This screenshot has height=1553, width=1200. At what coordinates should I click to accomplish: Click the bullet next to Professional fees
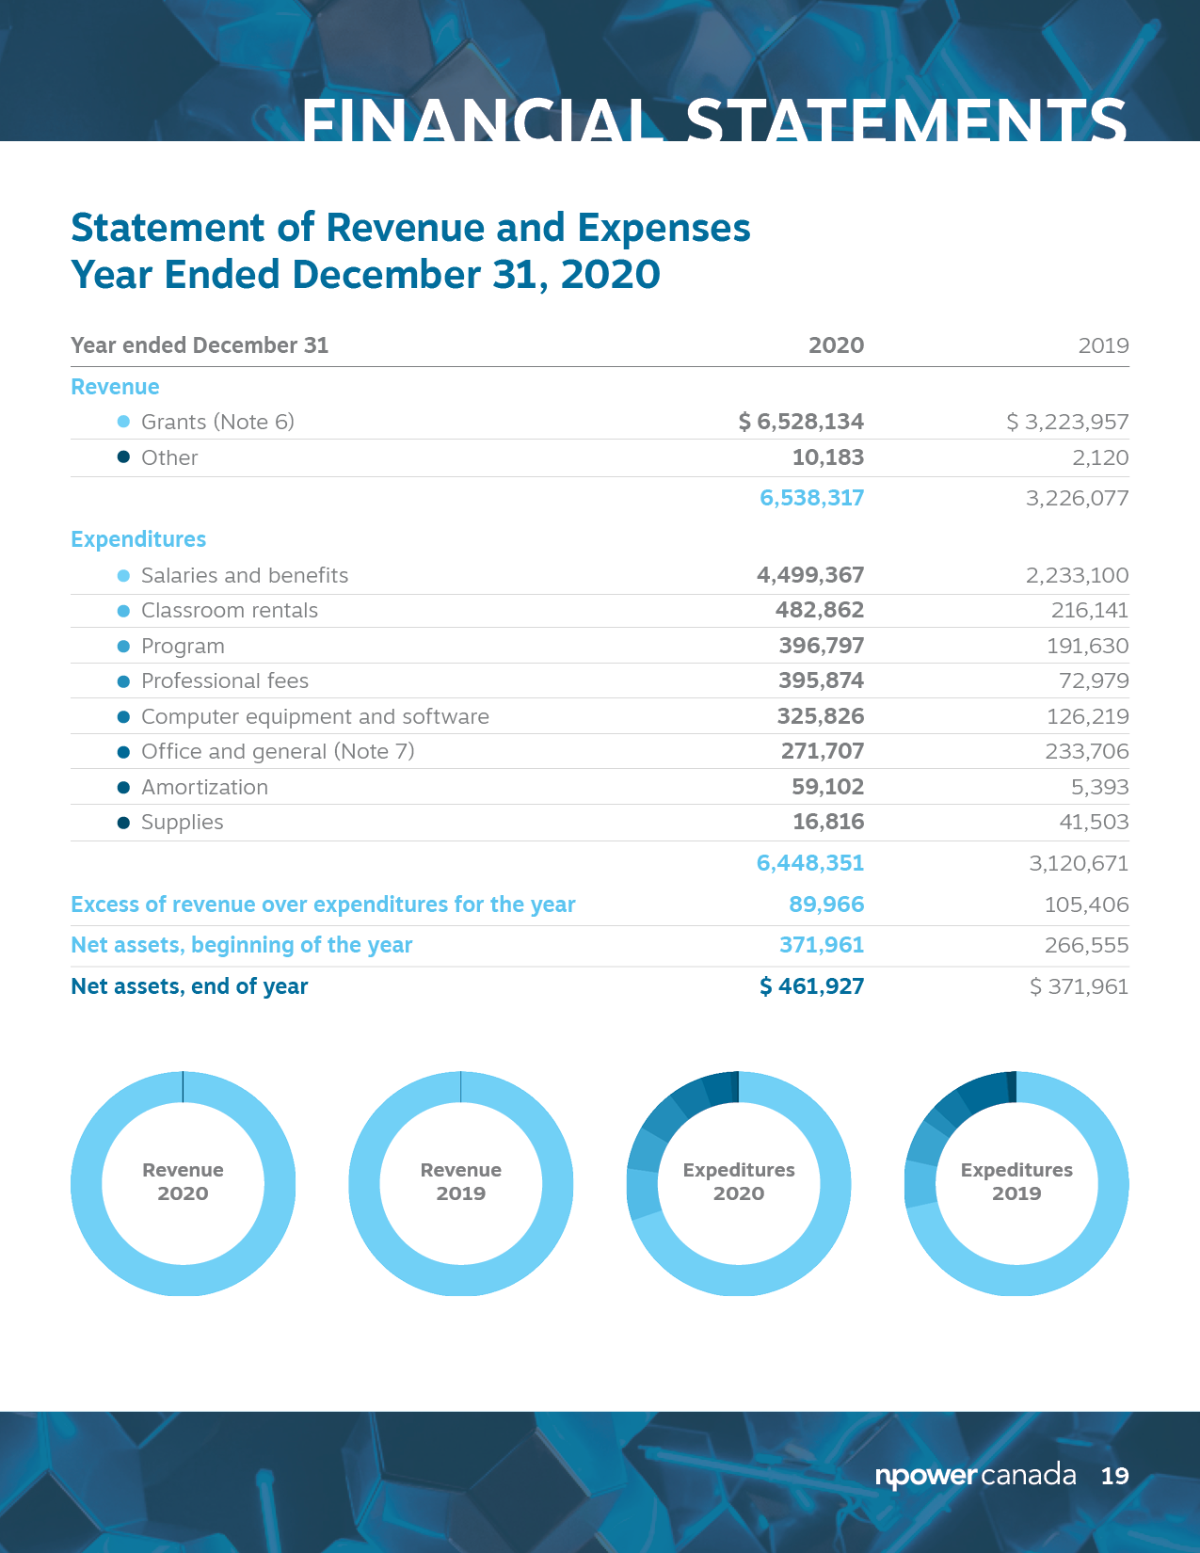click(123, 681)
